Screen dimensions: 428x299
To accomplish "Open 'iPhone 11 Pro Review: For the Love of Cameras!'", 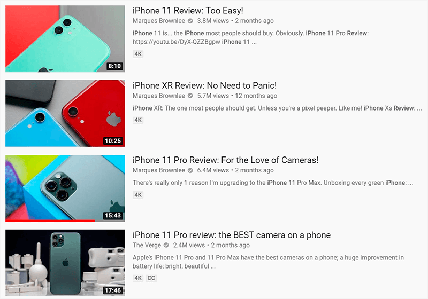I will pos(225,160).
